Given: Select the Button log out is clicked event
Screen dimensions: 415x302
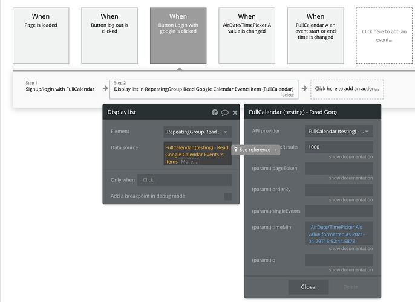Looking at the screenshot, I should tap(109, 36).
